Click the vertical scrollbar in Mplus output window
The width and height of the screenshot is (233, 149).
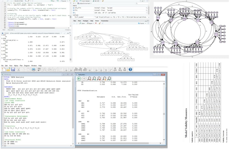coord(164,114)
